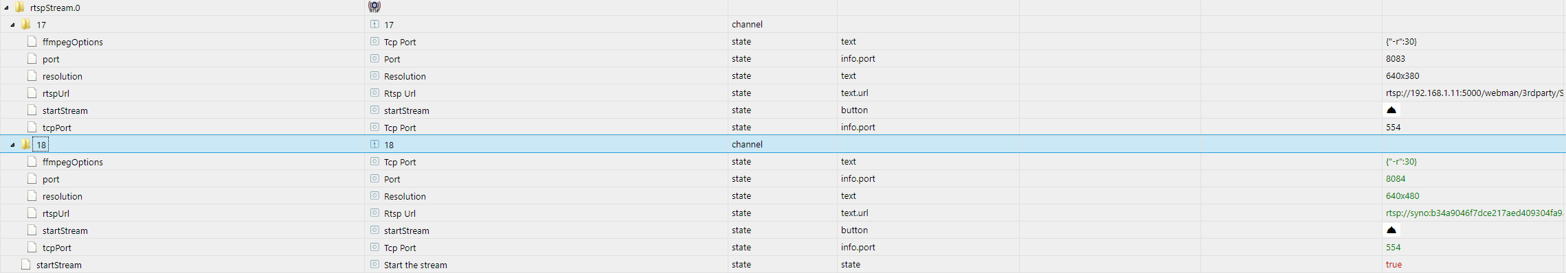Click the value 640x380
Screen dimensions: 1566x273
tap(1402, 76)
